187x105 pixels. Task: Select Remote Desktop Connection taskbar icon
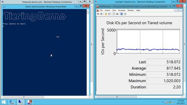pyautogui.click(x=20, y=102)
